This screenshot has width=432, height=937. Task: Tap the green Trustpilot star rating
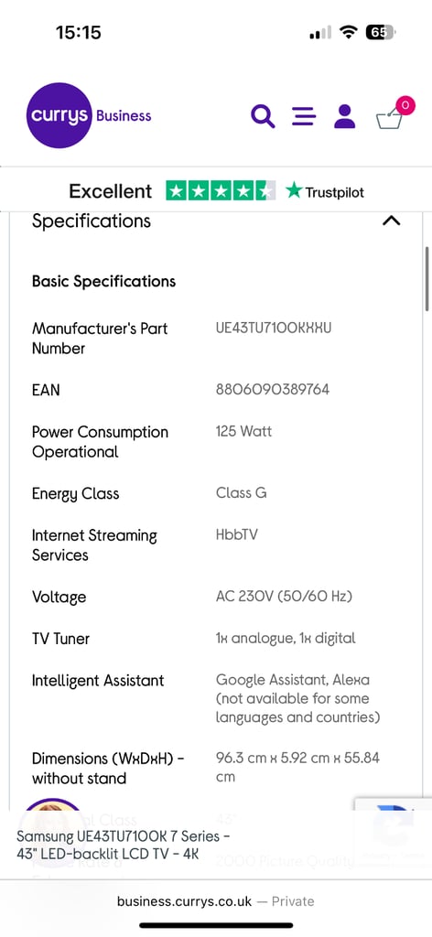click(221, 191)
